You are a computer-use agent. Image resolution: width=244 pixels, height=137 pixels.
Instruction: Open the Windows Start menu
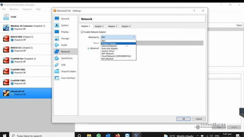(x=5, y=135)
